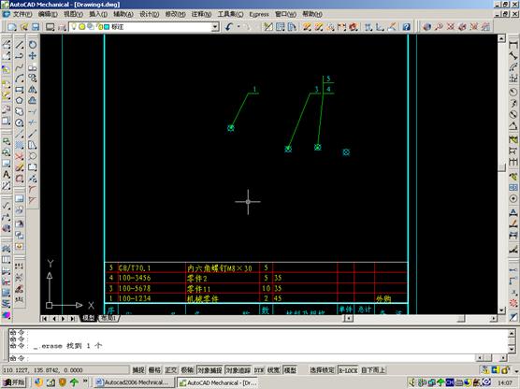Toggle 极轴 polar tracking in status bar
The width and height of the screenshot is (520, 389).
pyautogui.click(x=187, y=370)
